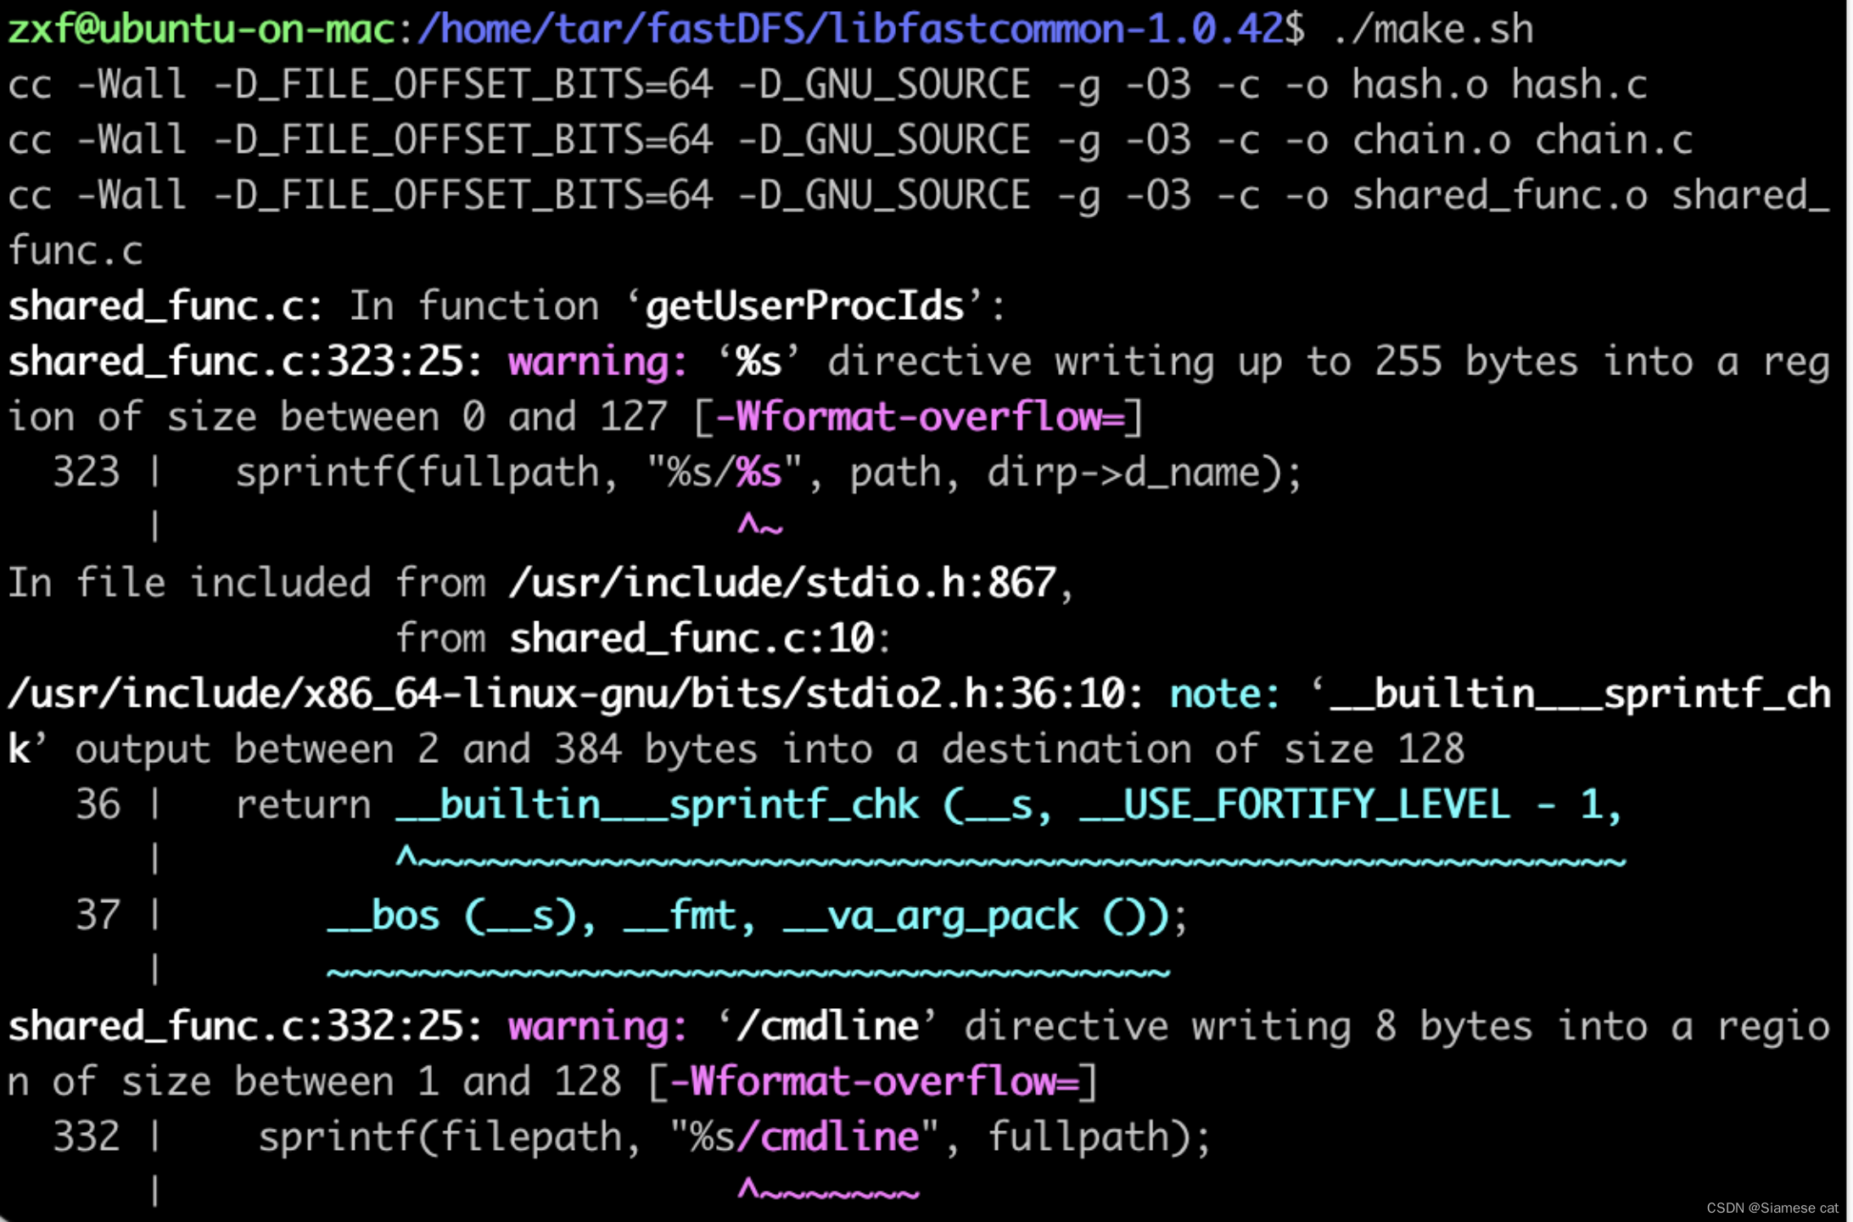Click hash.c at end of first compile line
This screenshot has height=1222, width=1853.
(x=1579, y=85)
